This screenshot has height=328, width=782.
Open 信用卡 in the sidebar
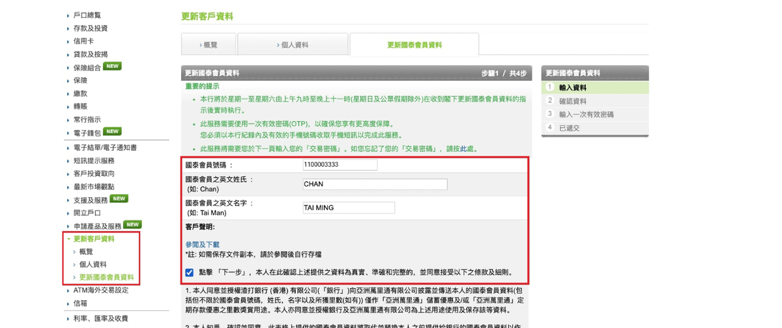pyautogui.click(x=83, y=41)
